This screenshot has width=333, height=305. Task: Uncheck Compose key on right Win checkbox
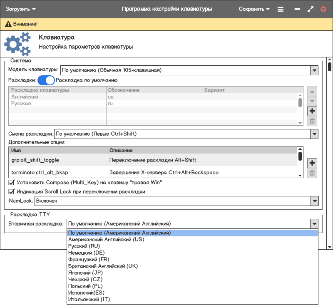pyautogui.click(x=12, y=182)
